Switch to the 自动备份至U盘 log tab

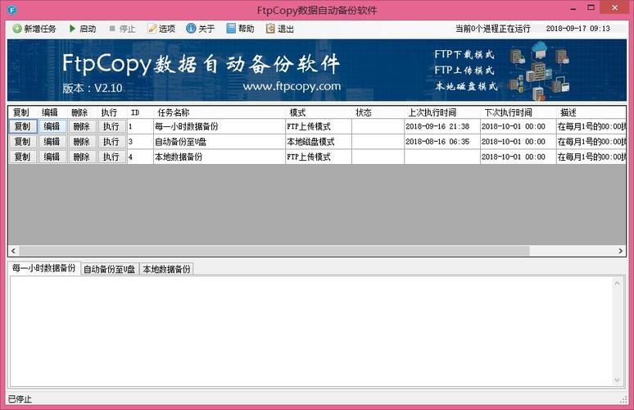[110, 269]
